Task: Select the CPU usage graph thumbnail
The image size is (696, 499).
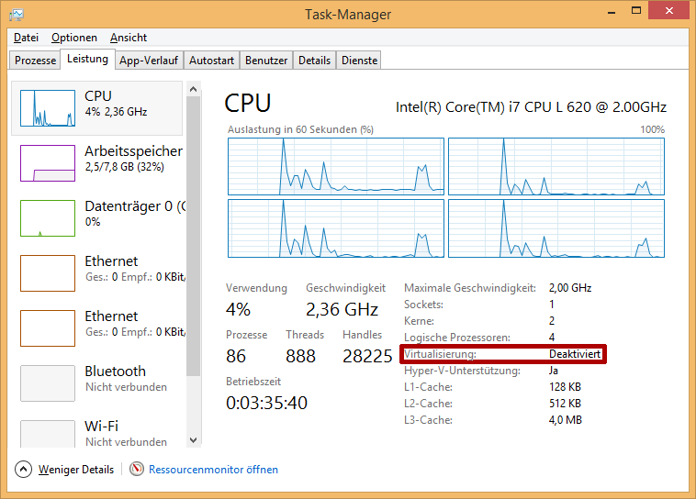Action: pos(48,108)
